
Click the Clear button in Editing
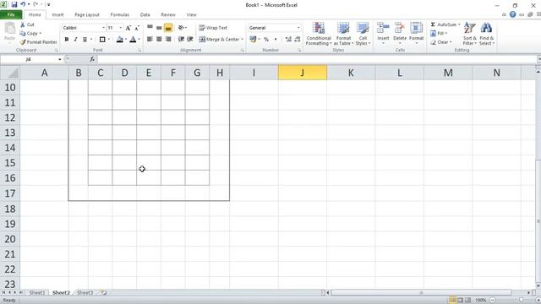click(x=440, y=42)
